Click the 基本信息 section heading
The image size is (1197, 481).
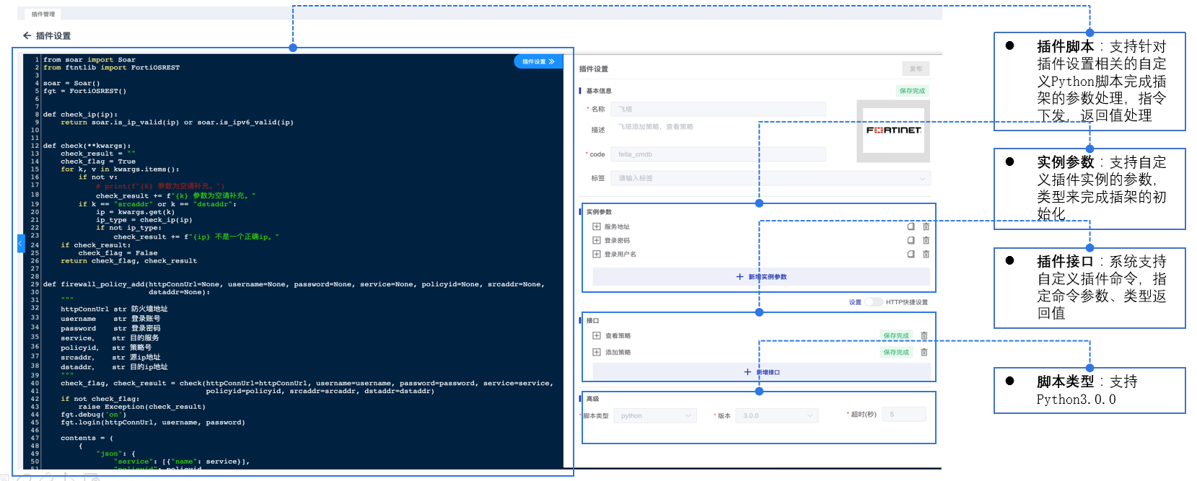(x=599, y=91)
